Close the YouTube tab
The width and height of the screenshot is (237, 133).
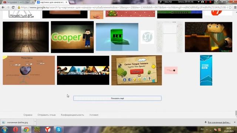coord(33,2)
